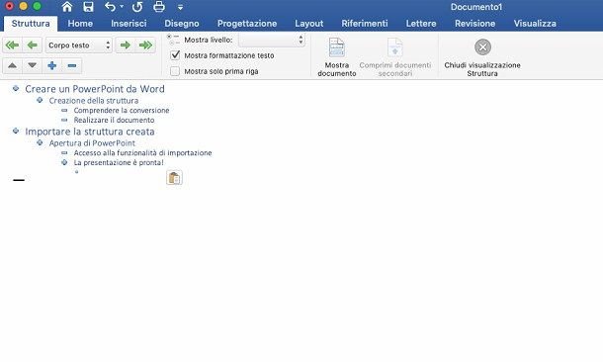Click the outline symbol beside Creazione della struttura

click(40, 100)
